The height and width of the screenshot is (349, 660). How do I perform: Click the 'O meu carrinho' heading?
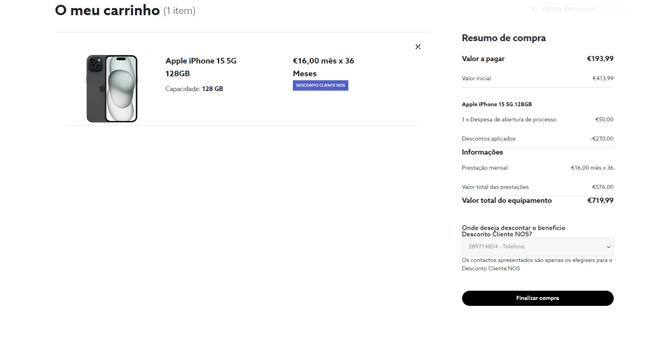point(107,10)
